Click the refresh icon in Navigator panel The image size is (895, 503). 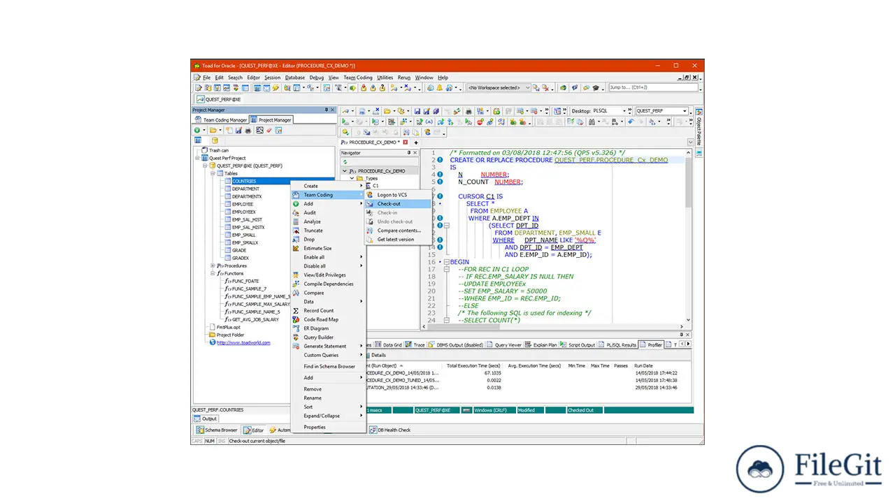345,161
